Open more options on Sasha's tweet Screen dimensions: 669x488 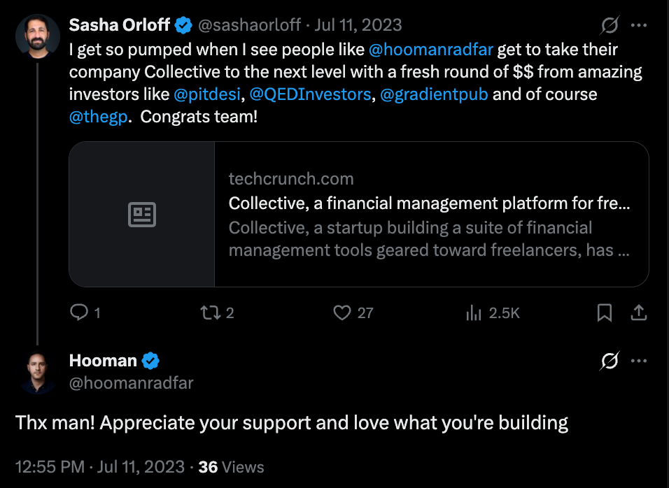[x=639, y=26]
